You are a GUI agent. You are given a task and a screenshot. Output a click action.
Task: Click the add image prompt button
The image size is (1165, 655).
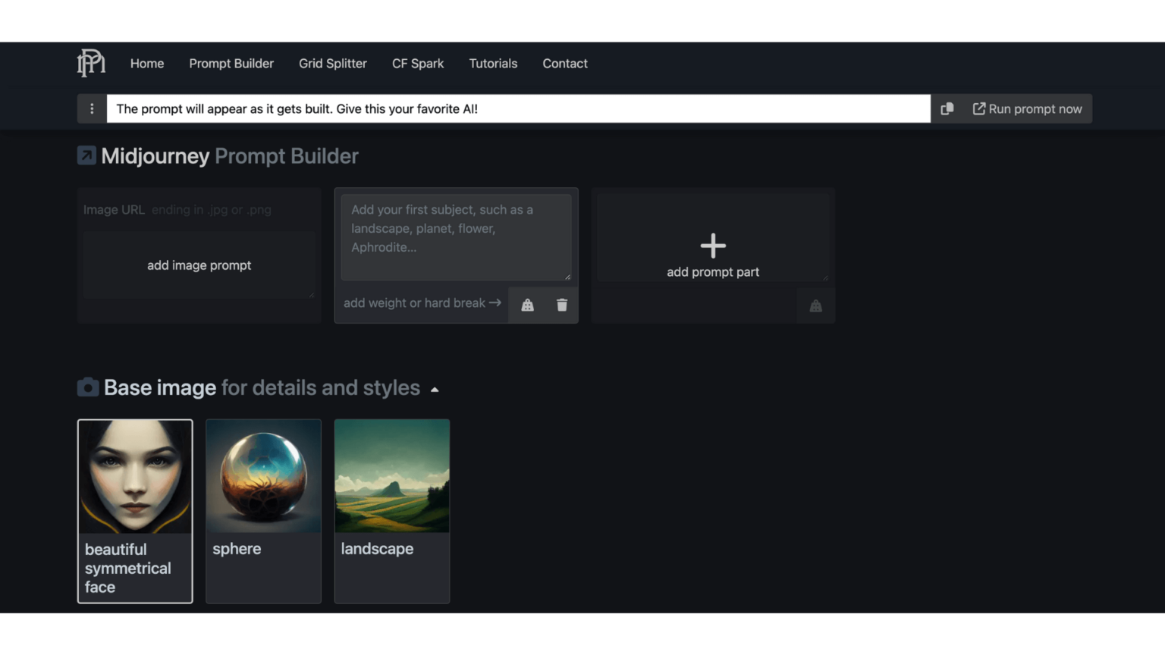pyautogui.click(x=199, y=265)
